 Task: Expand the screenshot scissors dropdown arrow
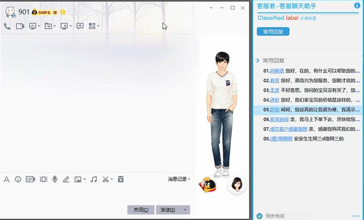click(x=112, y=179)
